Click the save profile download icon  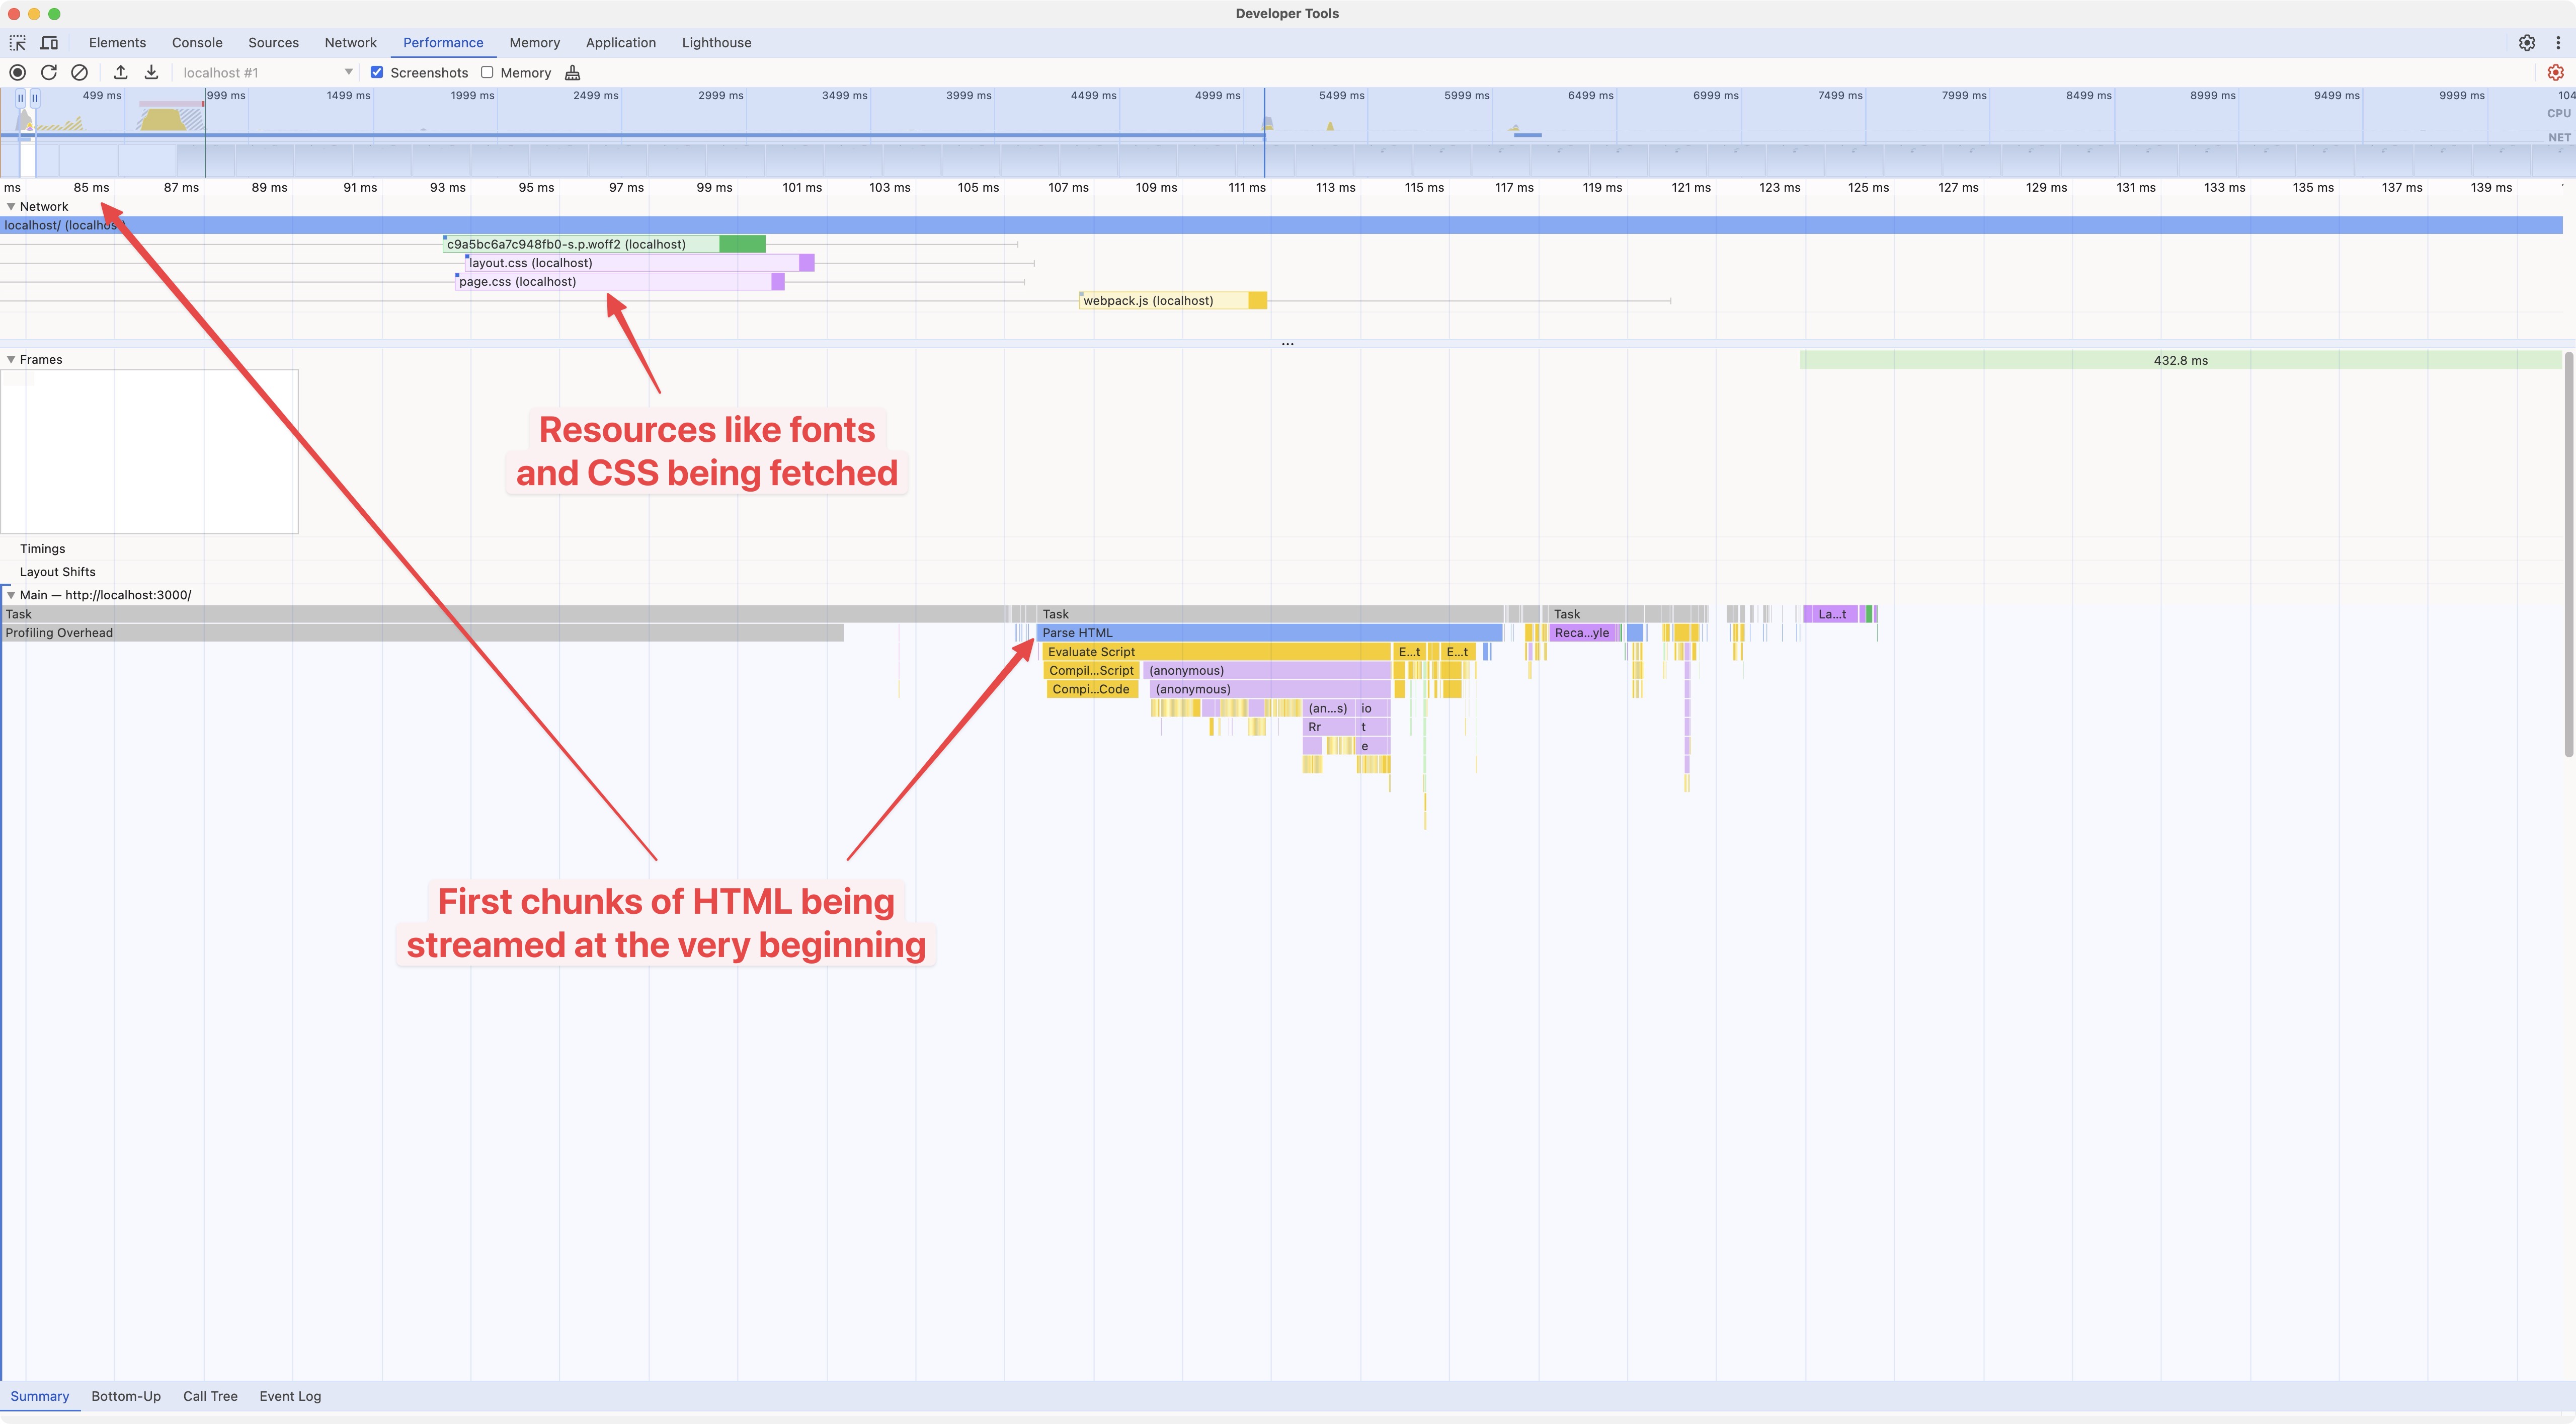tap(151, 73)
